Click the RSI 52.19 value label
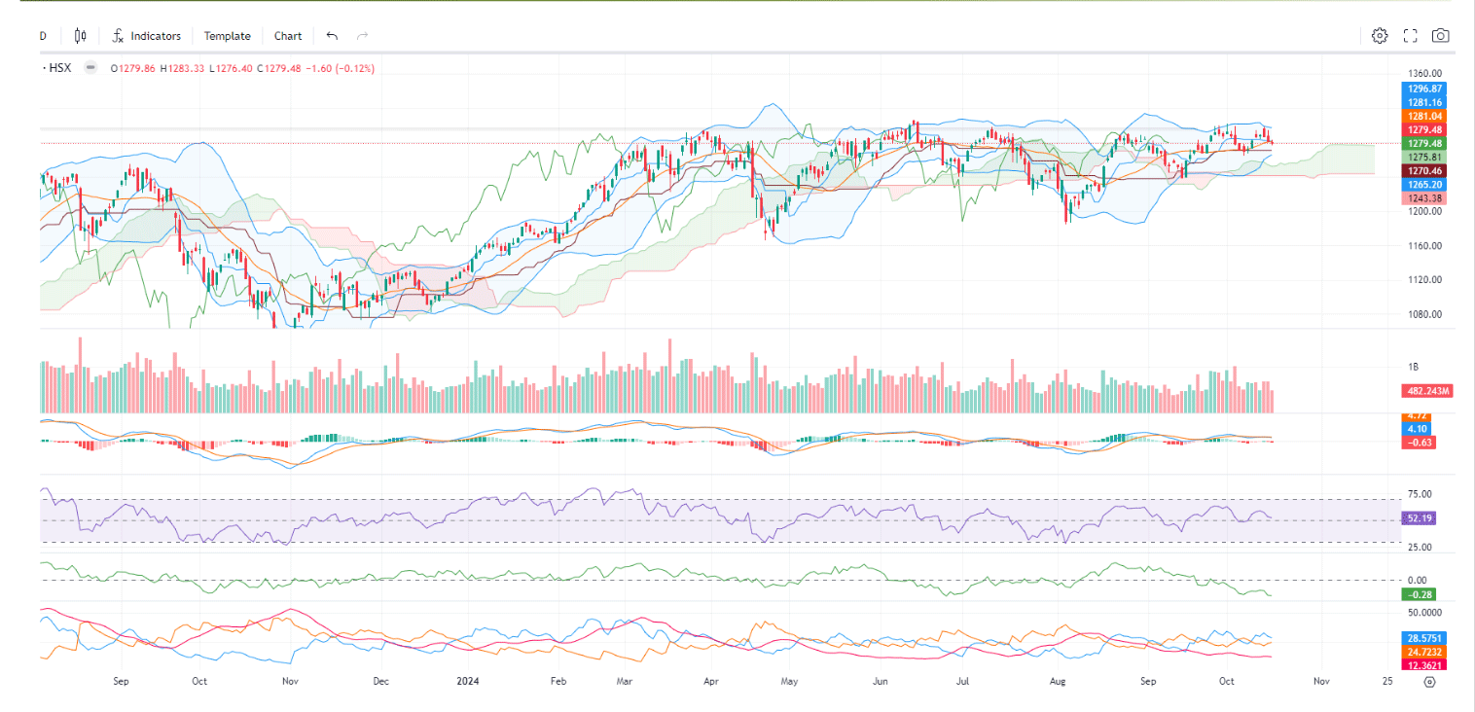Screen dimensions: 1475x712 1419,518
